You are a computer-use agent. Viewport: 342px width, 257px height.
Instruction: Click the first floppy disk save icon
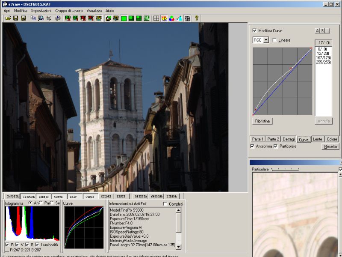click(x=16, y=18)
